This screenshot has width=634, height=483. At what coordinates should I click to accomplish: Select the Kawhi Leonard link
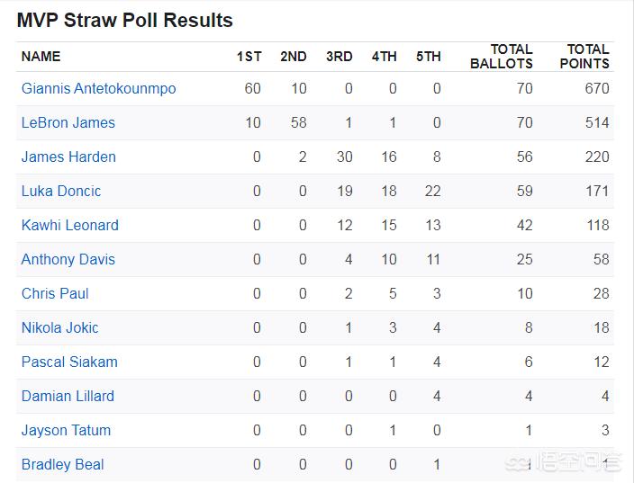point(70,226)
